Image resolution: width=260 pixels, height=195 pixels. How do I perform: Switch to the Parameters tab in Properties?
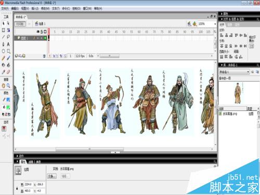tap(38, 162)
